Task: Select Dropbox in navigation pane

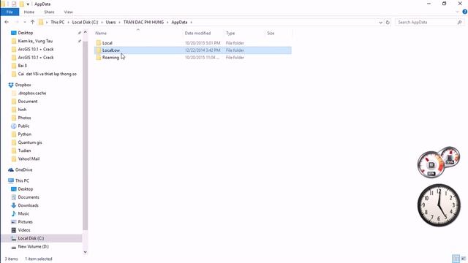Action: point(23,85)
